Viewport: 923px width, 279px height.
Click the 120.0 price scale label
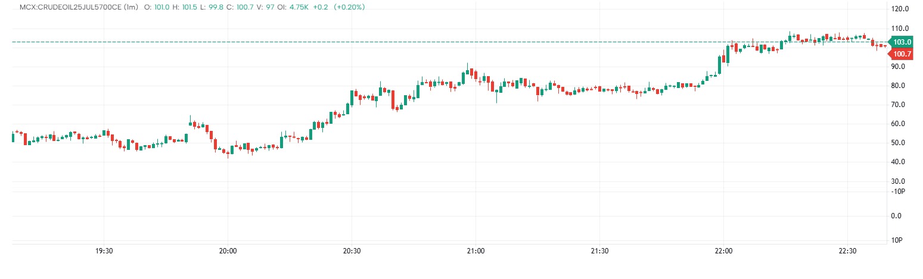coord(900,10)
